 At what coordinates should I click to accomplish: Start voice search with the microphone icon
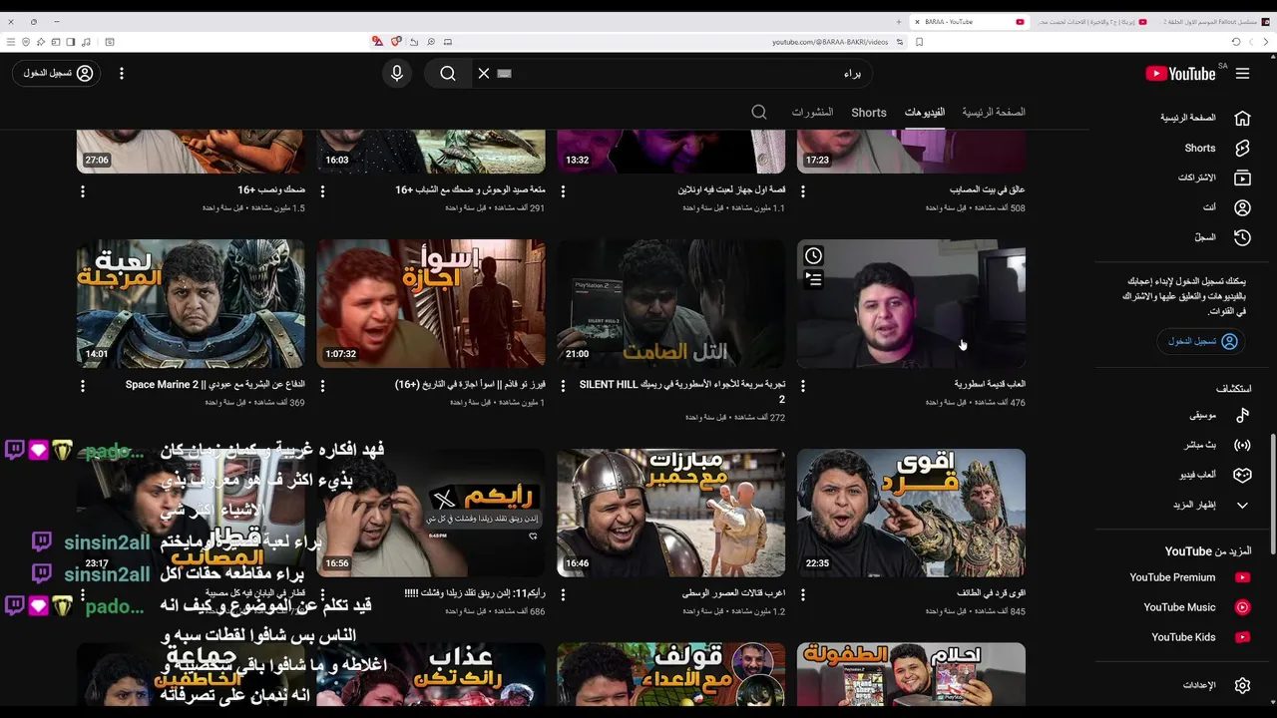(x=397, y=73)
